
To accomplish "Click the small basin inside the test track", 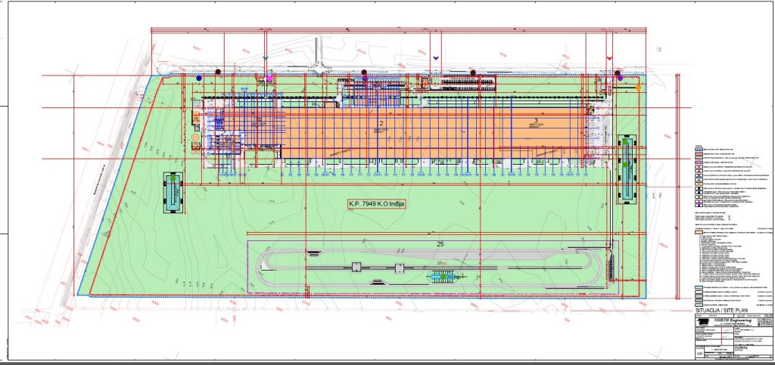I will pyautogui.click(x=443, y=278).
